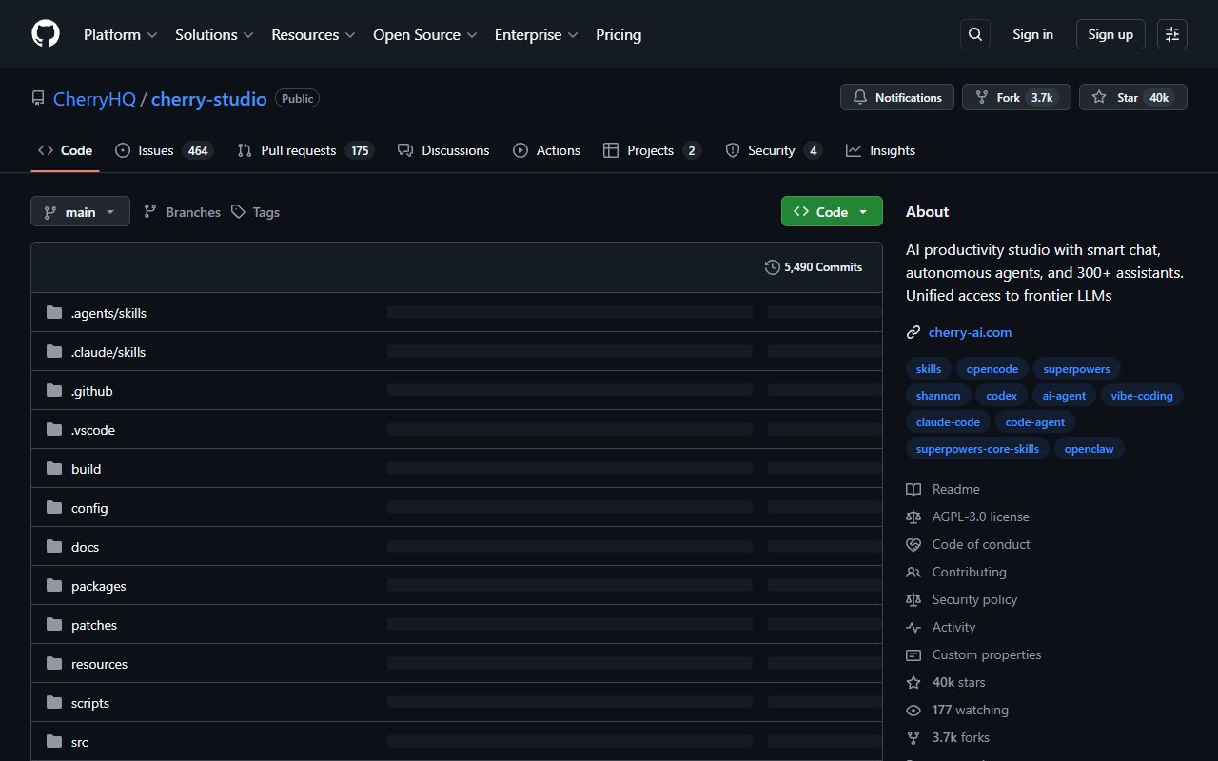Image resolution: width=1218 pixels, height=761 pixels.
Task: Open the Solutions navigation dropdown
Action: [213, 34]
